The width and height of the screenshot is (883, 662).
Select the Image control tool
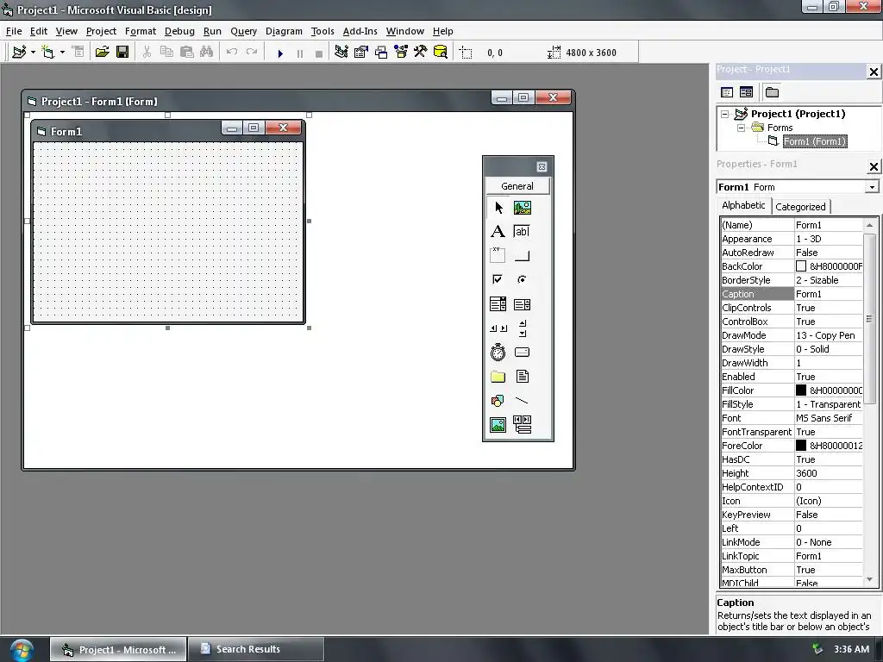pyautogui.click(x=498, y=424)
